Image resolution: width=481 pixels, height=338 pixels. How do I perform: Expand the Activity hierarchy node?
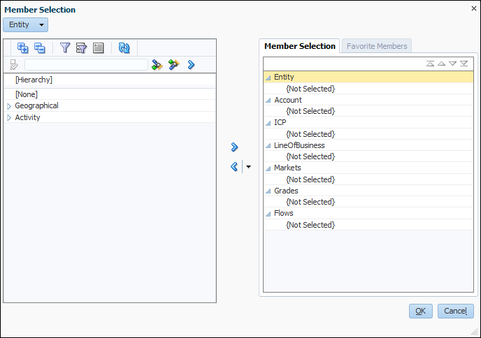tap(9, 118)
